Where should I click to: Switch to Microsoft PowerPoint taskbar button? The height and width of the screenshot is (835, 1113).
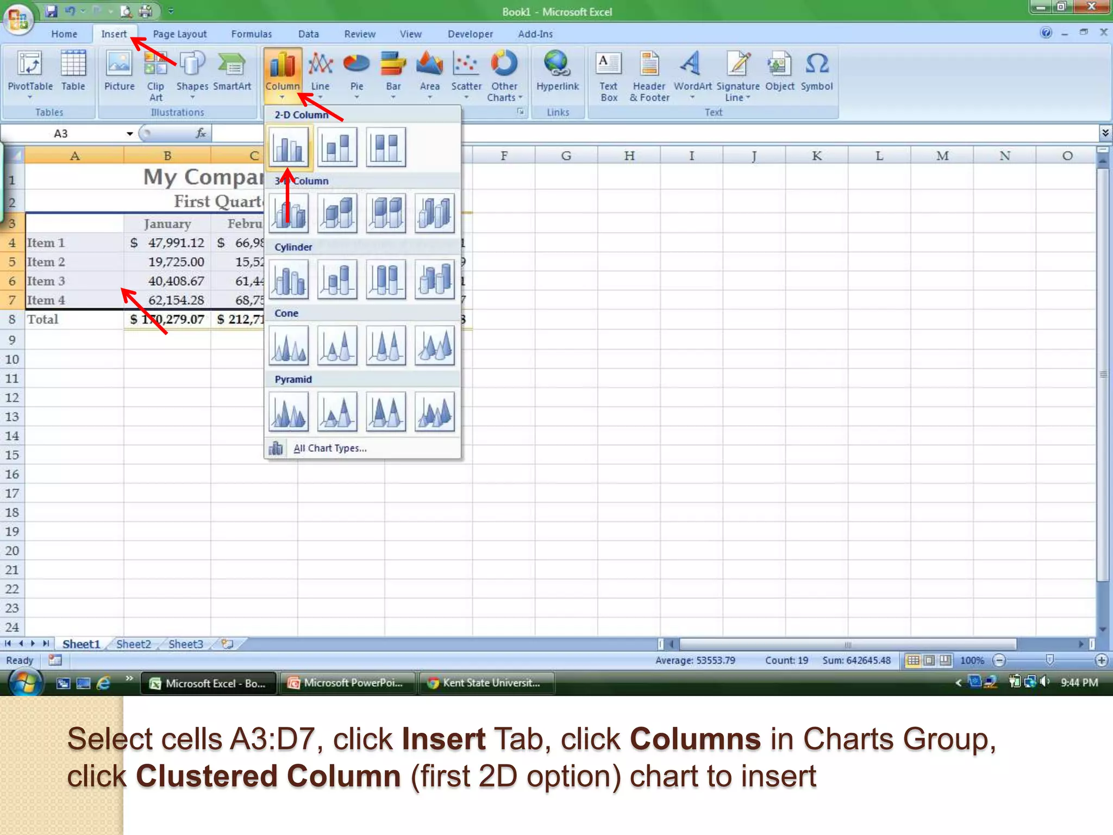(x=348, y=683)
